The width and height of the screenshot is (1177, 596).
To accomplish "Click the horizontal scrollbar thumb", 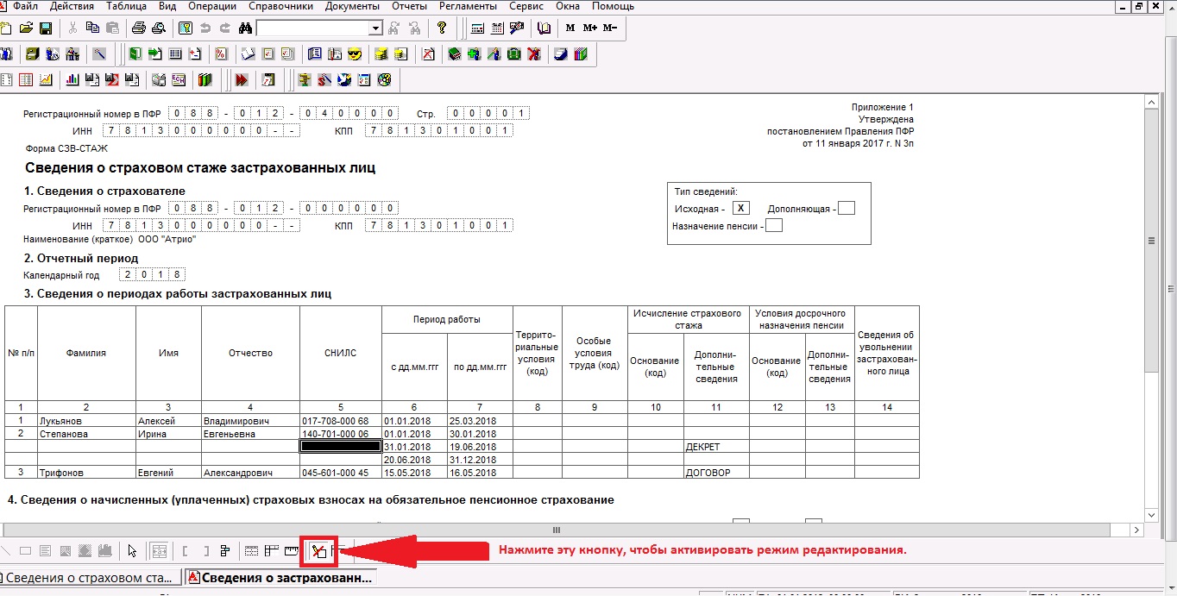I will (x=557, y=530).
